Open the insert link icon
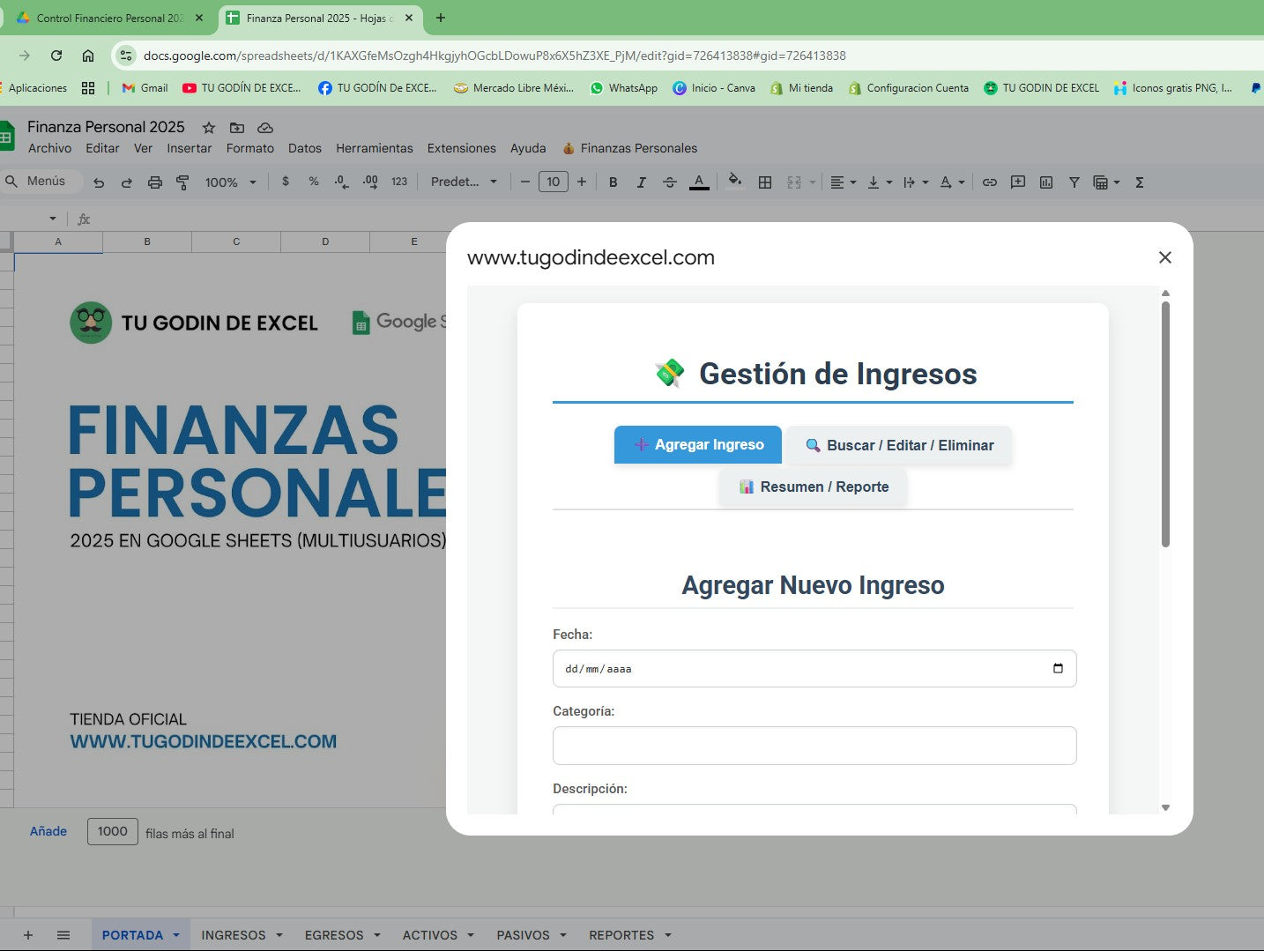Image resolution: width=1264 pixels, height=951 pixels. point(990,182)
